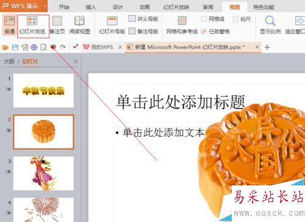The image size is (305, 222).
Task: Click animation star icon beside slide 2
Action: pos(9,130)
